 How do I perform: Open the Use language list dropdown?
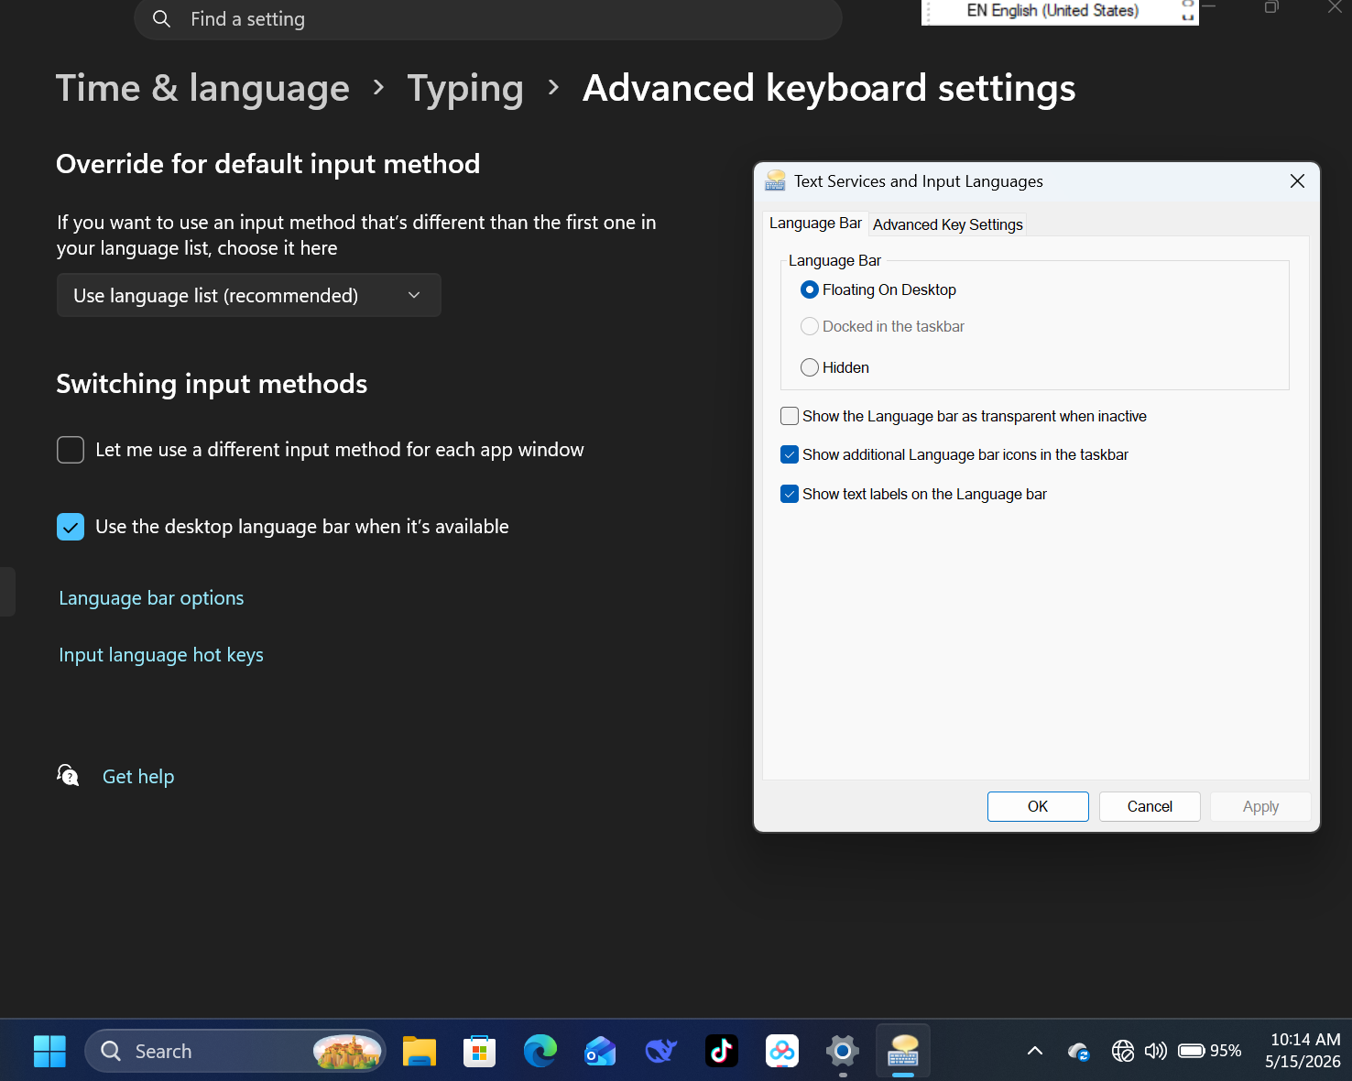point(249,295)
